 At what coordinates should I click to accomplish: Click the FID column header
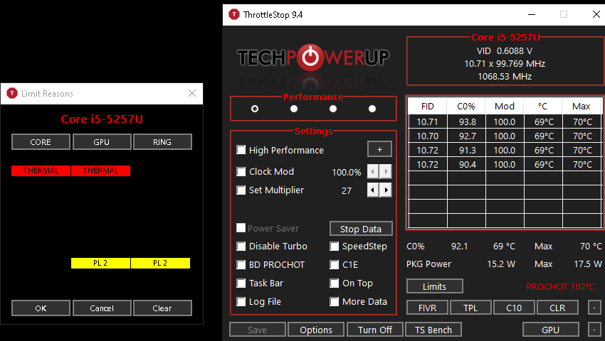(428, 107)
